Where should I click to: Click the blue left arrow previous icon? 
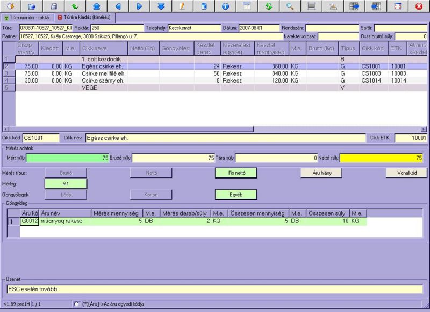click(x=118, y=6)
